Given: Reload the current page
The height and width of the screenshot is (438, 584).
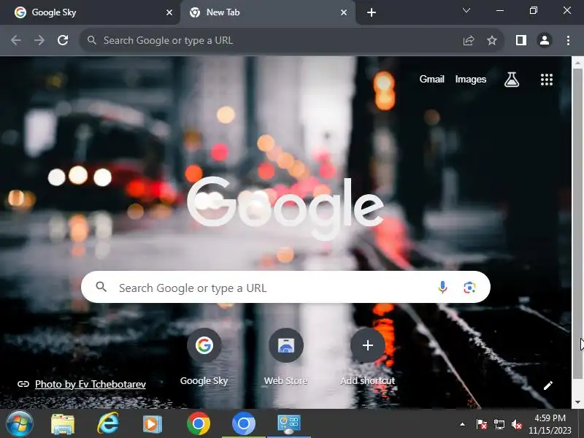Looking at the screenshot, I should 63,40.
